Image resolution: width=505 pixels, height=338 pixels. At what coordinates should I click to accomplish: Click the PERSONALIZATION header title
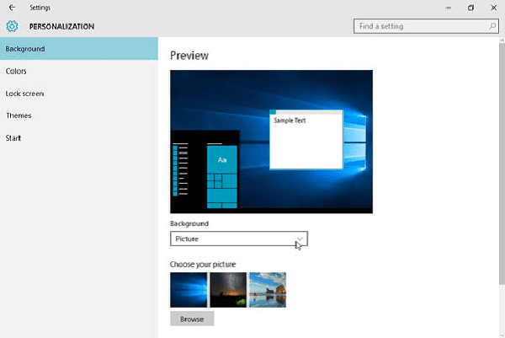(x=61, y=26)
